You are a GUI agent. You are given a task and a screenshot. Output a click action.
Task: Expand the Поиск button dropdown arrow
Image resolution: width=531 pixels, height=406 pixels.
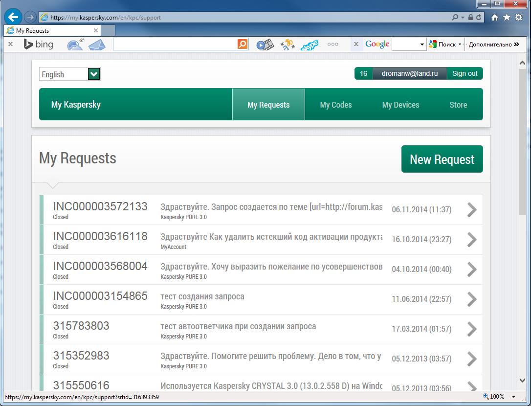[460, 45]
